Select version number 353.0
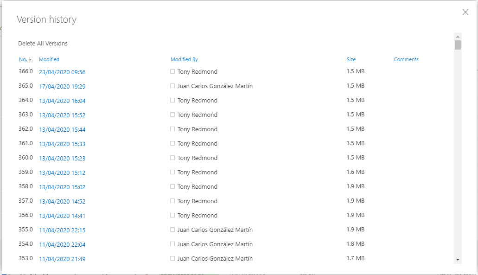Screen dimensions: 478x275 pos(25,258)
